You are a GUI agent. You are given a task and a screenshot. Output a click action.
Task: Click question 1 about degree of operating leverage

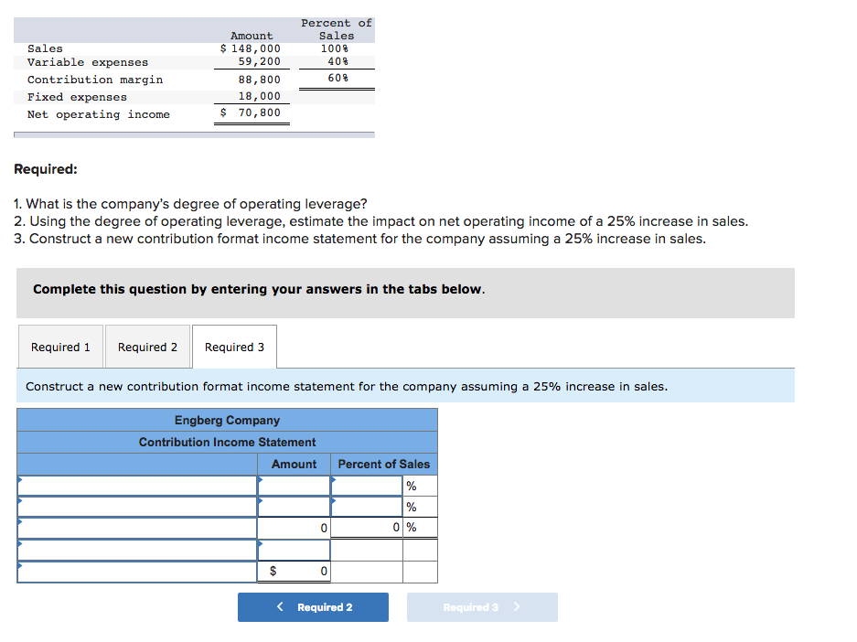tap(190, 204)
